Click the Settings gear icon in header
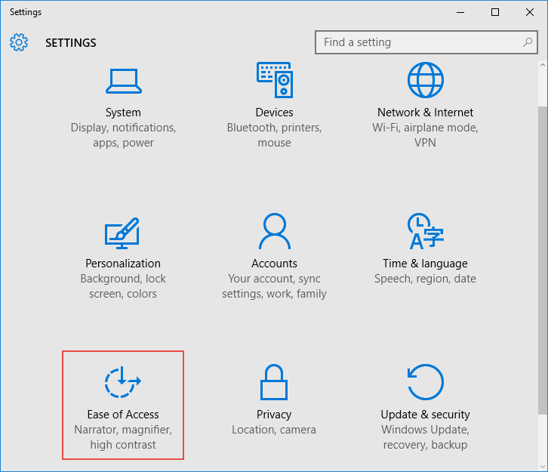The width and height of the screenshot is (548, 472). tap(19, 42)
